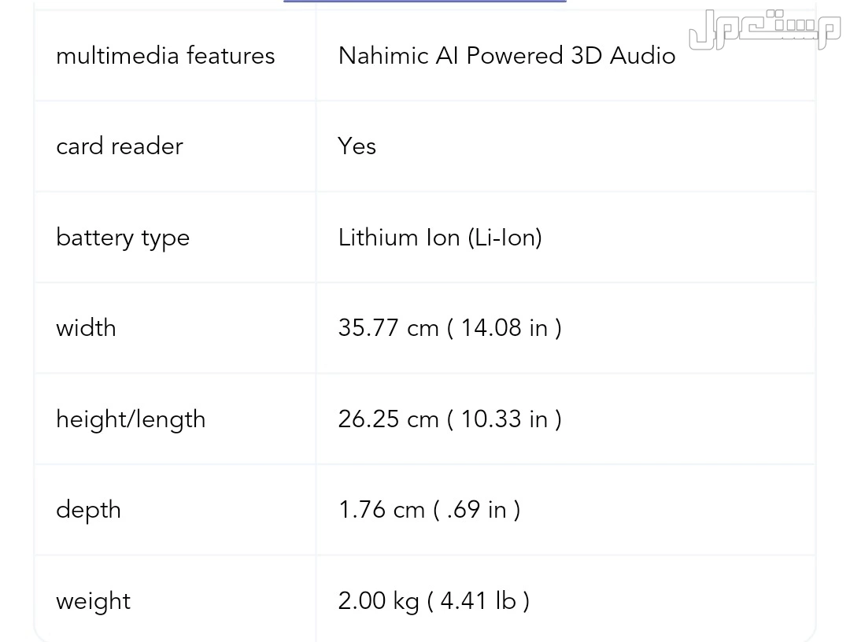Viewport: 850px width, 642px height.
Task: Select the 'depth' row label
Action: pos(88,510)
